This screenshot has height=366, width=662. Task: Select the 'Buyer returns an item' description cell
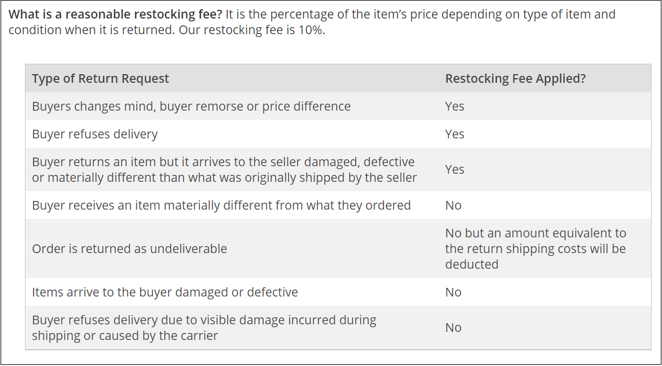(x=224, y=170)
